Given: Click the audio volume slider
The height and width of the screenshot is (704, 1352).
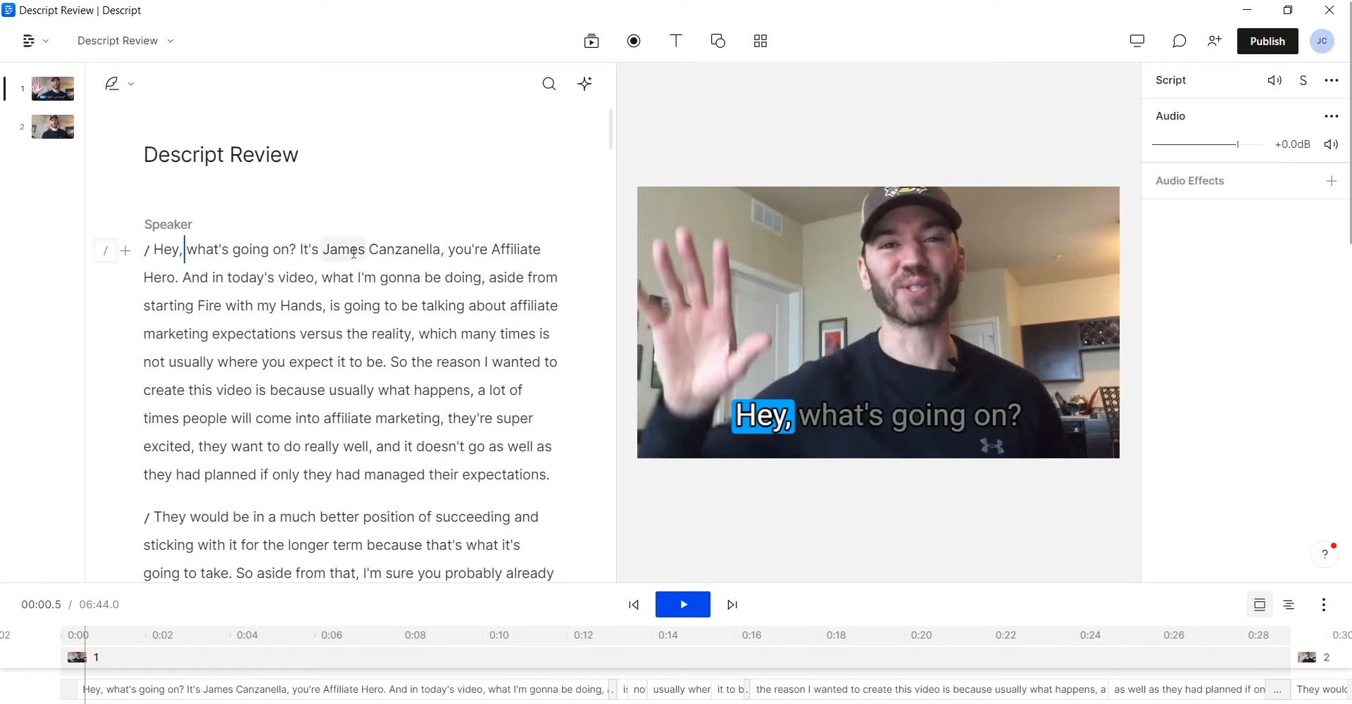Looking at the screenshot, I should pyautogui.click(x=1208, y=144).
